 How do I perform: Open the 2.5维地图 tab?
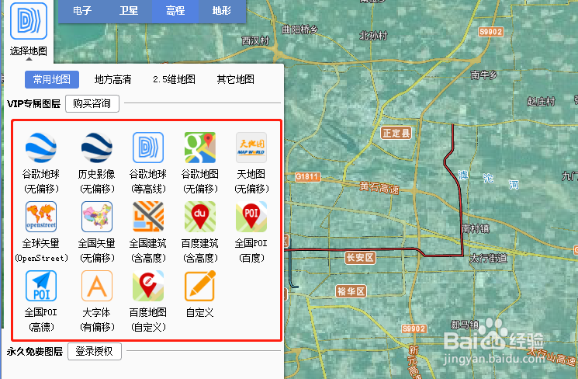[174, 79]
